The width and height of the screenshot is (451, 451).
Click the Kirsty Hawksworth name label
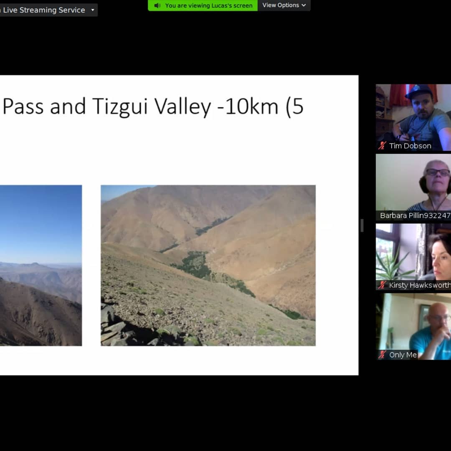[x=420, y=285]
